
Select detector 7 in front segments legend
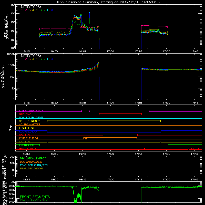pyautogui.click(x=44, y=10)
